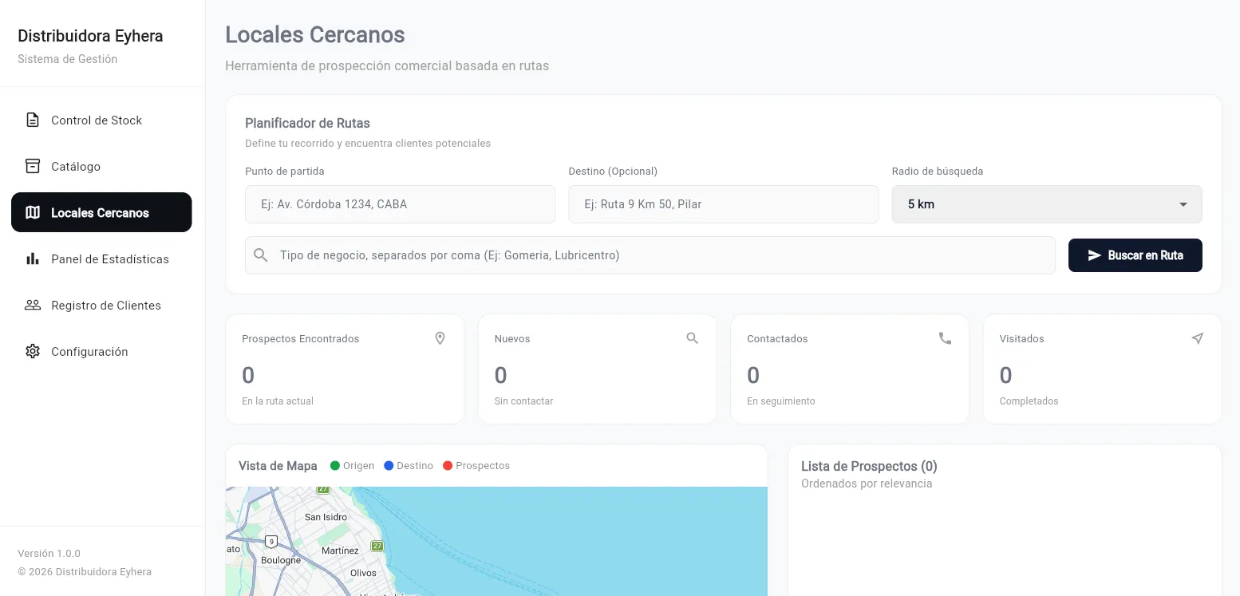This screenshot has width=1240, height=596.
Task: Click the Buscar en Ruta button
Action: (x=1135, y=255)
